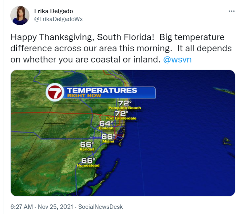Click Erika Delgado's profile avatar
243x214 pixels.
[20, 16]
